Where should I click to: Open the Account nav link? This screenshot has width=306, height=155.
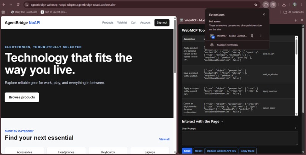click(145, 23)
